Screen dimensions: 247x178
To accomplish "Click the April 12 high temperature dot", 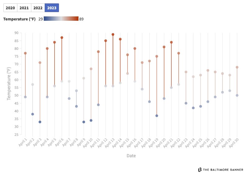I will [106, 41].
